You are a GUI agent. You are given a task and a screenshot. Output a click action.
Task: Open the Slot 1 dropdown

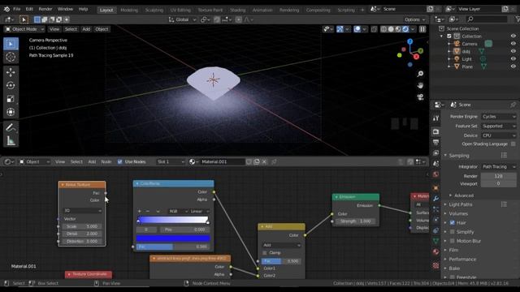click(171, 162)
